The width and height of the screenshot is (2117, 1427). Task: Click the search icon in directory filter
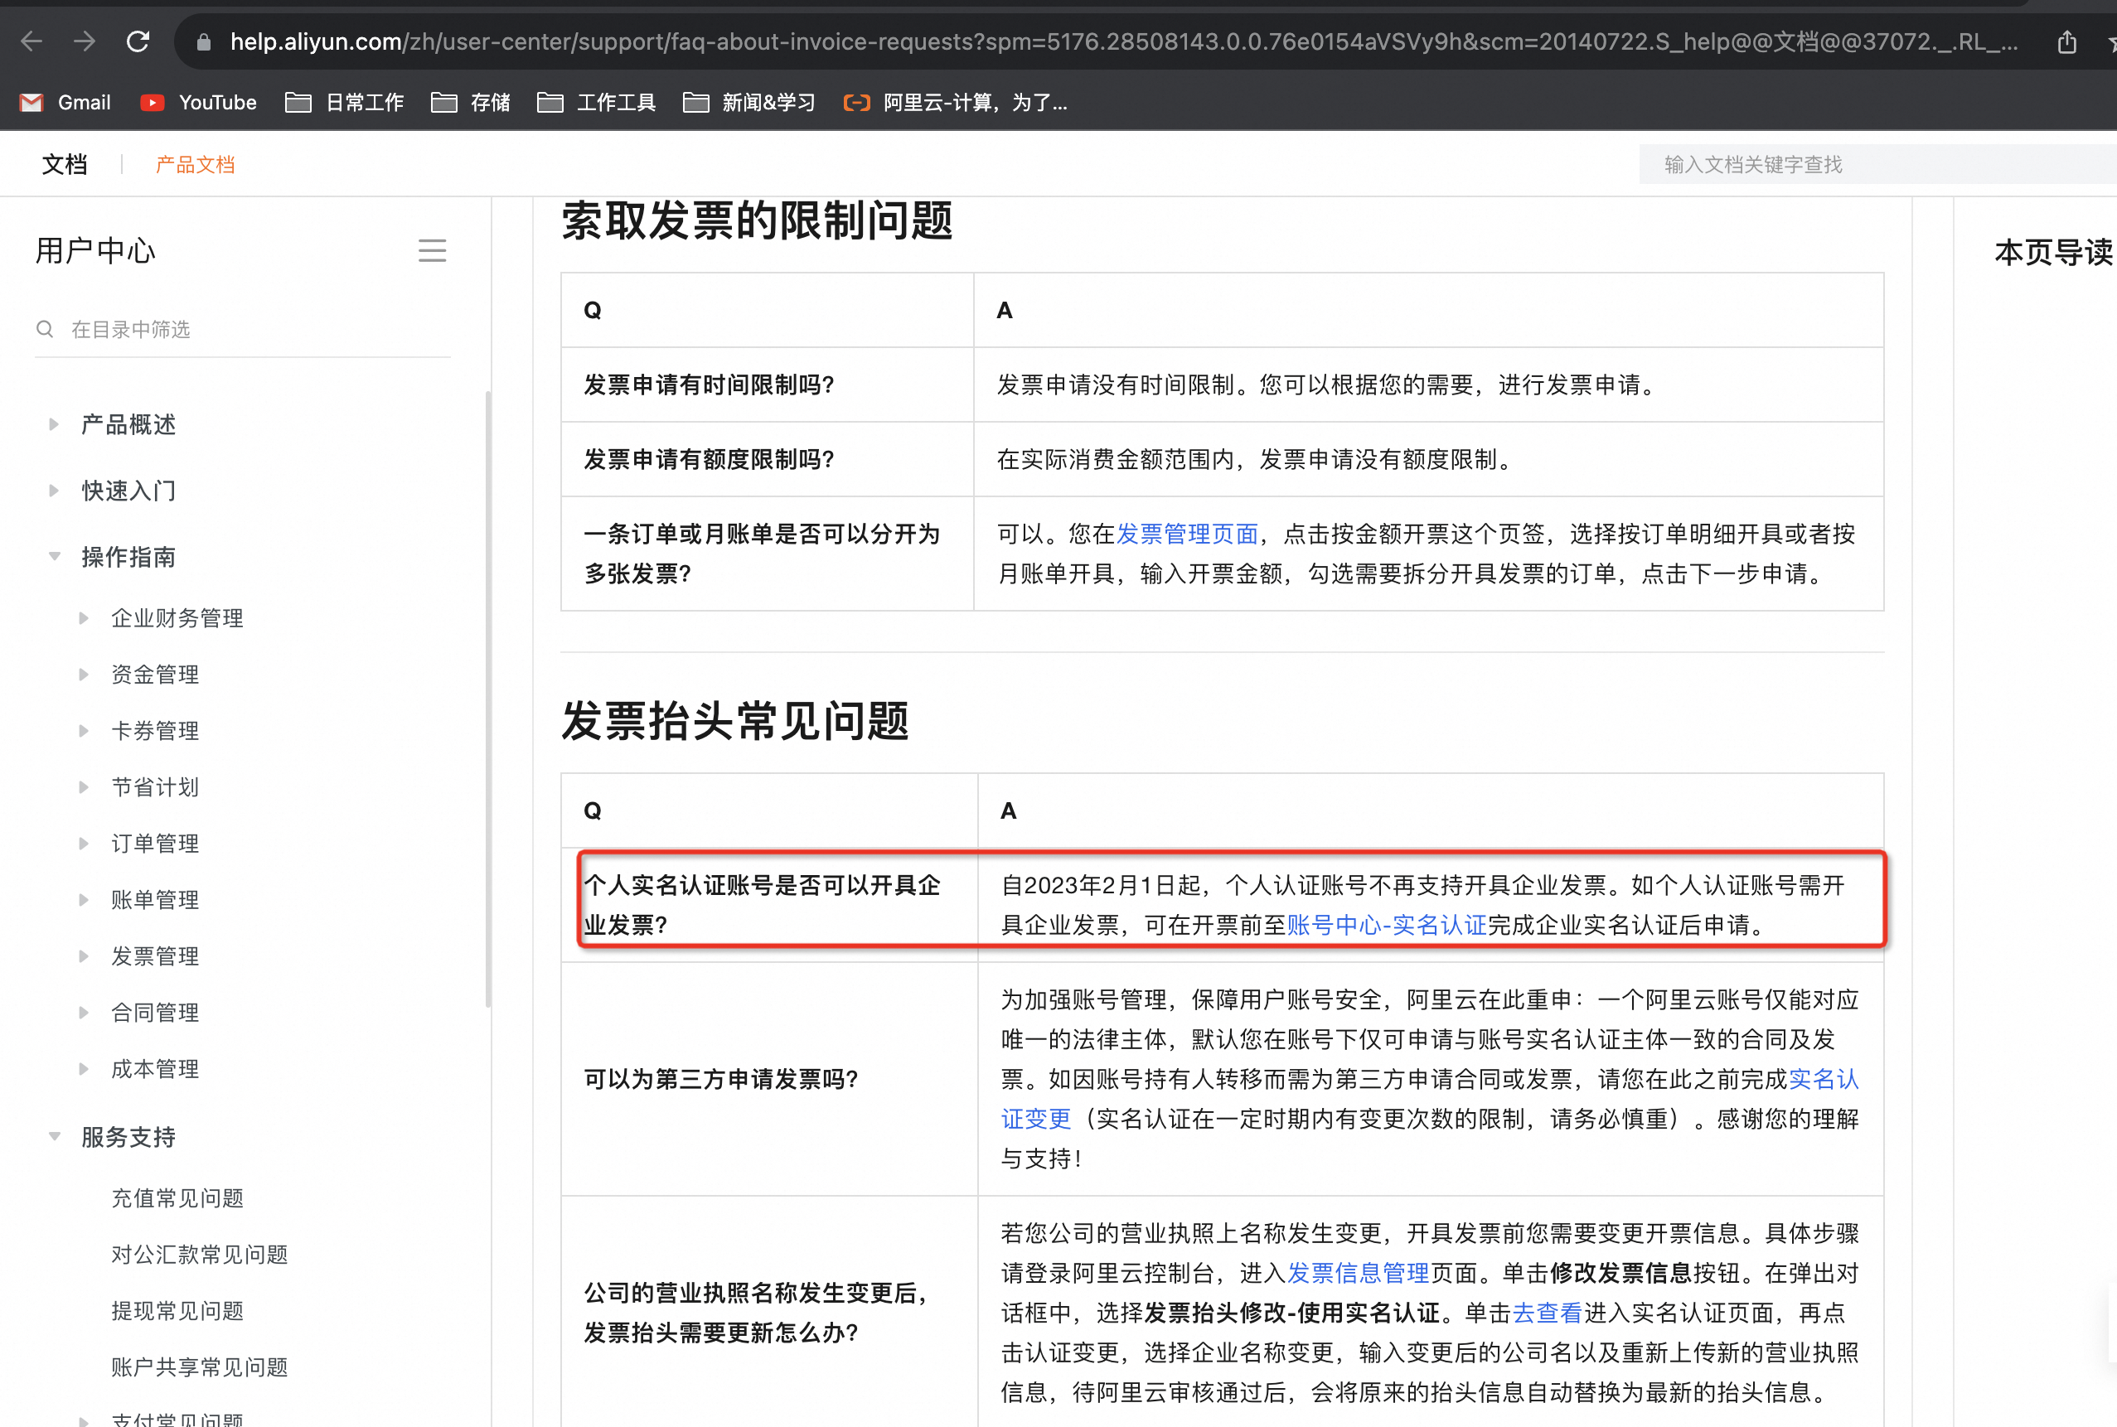[x=45, y=328]
